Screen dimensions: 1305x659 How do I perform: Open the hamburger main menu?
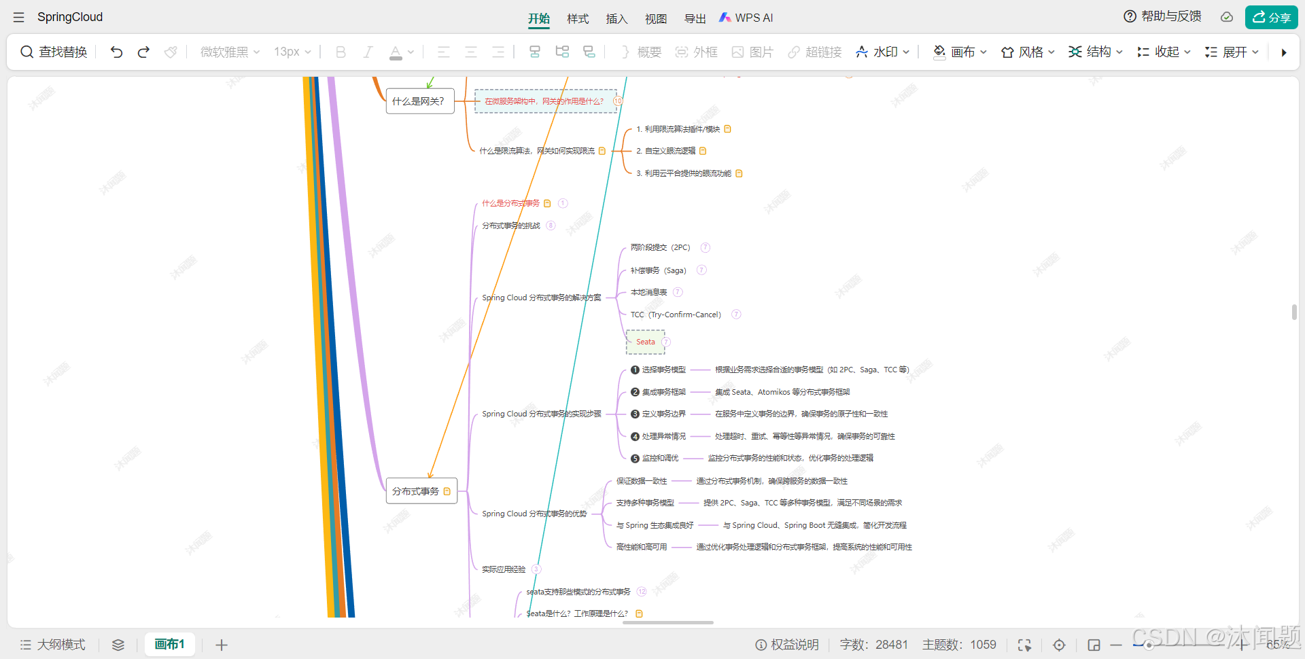[18, 18]
